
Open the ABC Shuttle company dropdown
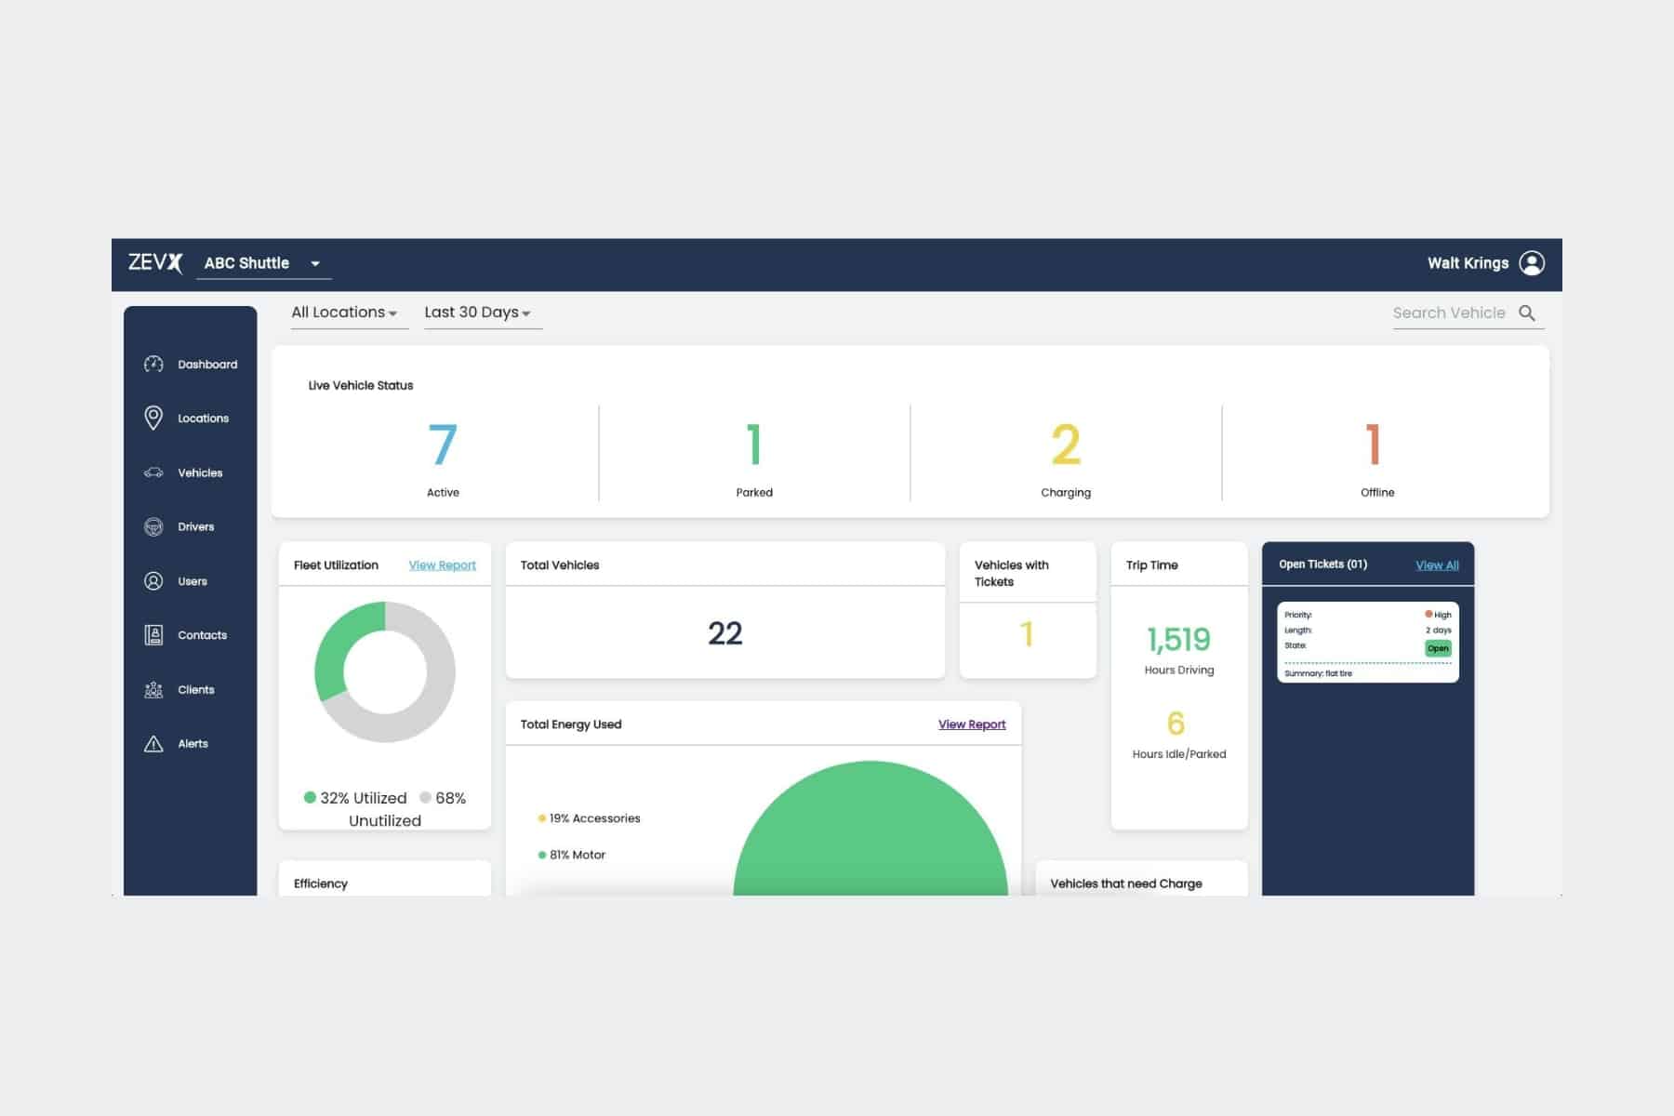point(263,263)
